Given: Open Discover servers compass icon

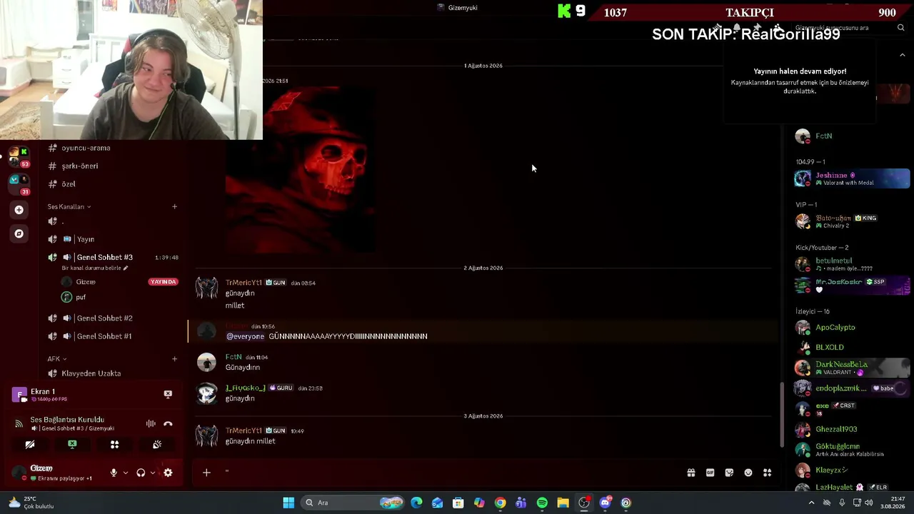Looking at the screenshot, I should coord(19,233).
